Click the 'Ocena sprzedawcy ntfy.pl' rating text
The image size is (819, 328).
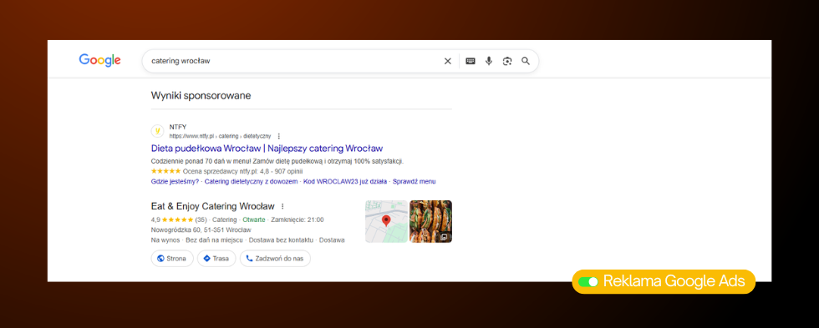(x=243, y=171)
